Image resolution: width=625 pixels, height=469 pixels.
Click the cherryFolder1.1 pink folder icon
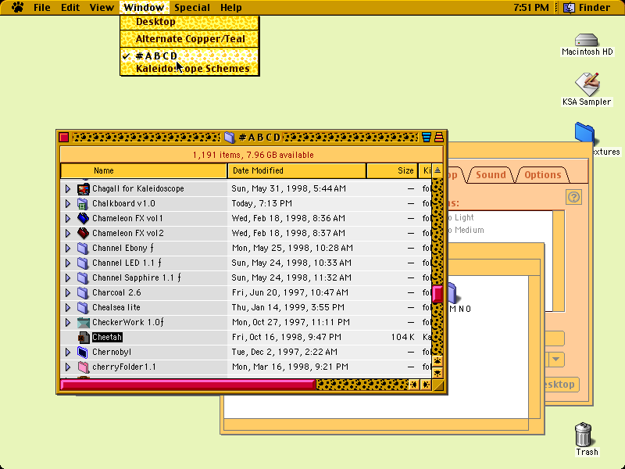[83, 367]
